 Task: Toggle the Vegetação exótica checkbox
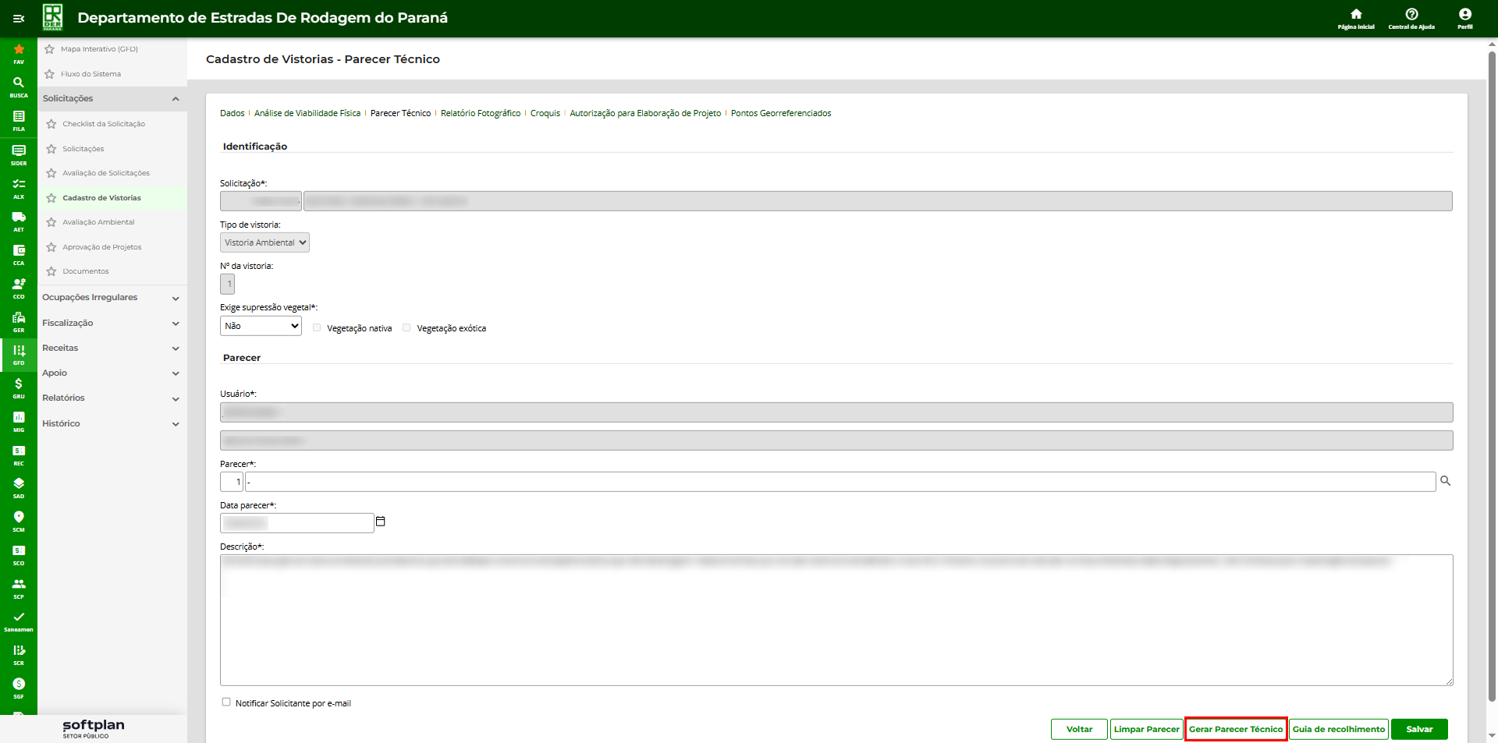click(406, 328)
